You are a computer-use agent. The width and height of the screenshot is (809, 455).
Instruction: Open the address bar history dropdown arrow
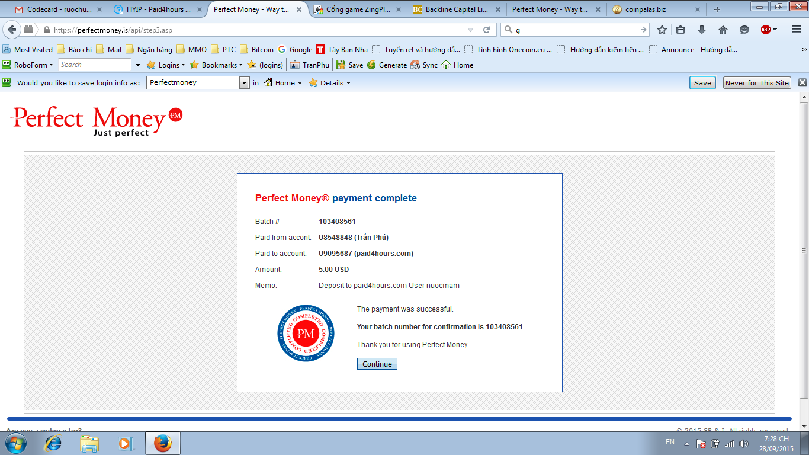470,30
